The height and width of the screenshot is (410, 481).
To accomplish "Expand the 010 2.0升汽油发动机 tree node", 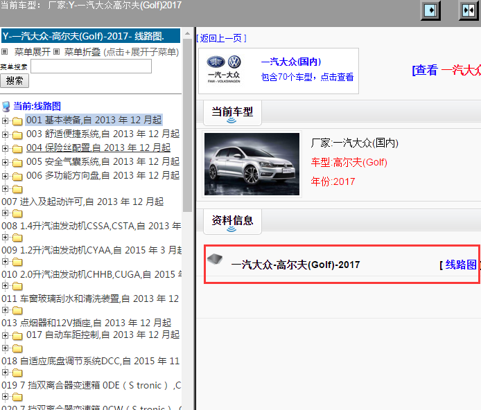I will tap(5, 261).
